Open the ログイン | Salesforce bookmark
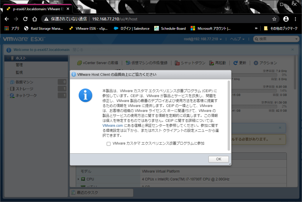The image size is (302, 202). pos(132,29)
